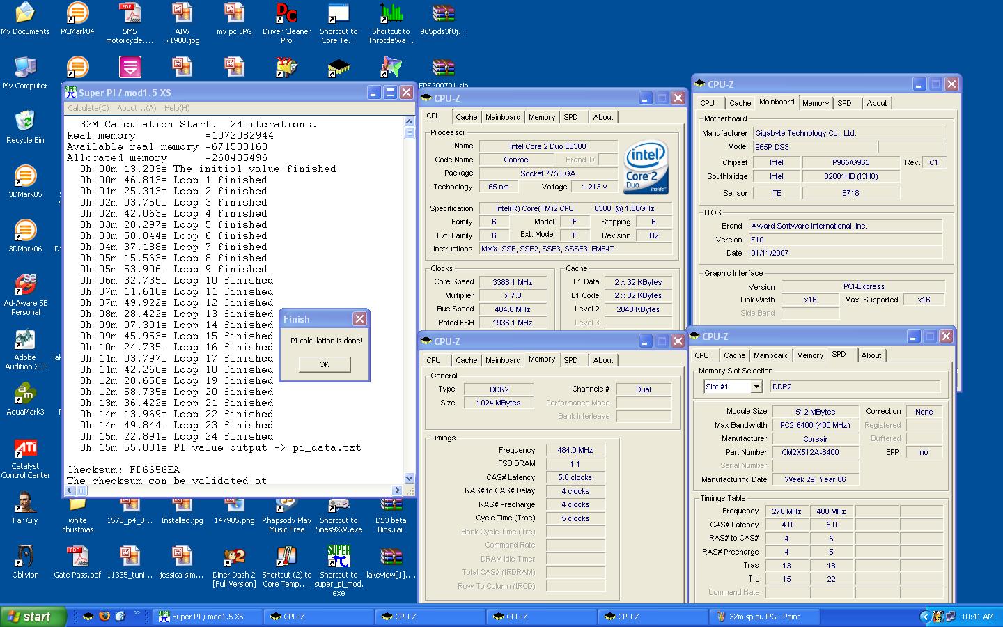Click the Checksum: FD6656EA line in Super PI
The width and height of the screenshot is (1003, 627).
[123, 470]
